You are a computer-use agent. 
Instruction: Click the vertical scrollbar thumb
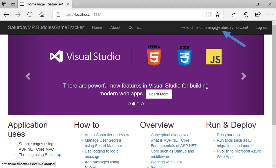274,75
